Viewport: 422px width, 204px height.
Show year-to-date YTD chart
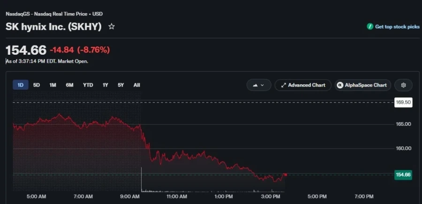pos(88,85)
